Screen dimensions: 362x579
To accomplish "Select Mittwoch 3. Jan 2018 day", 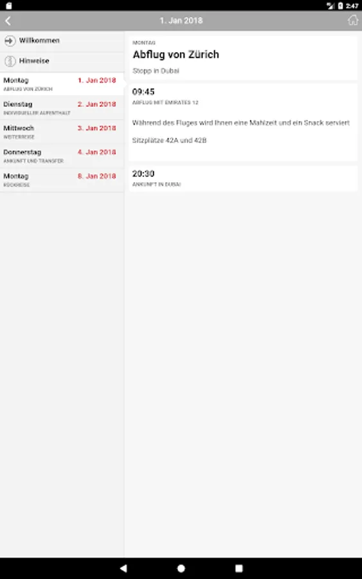I will (62, 132).
